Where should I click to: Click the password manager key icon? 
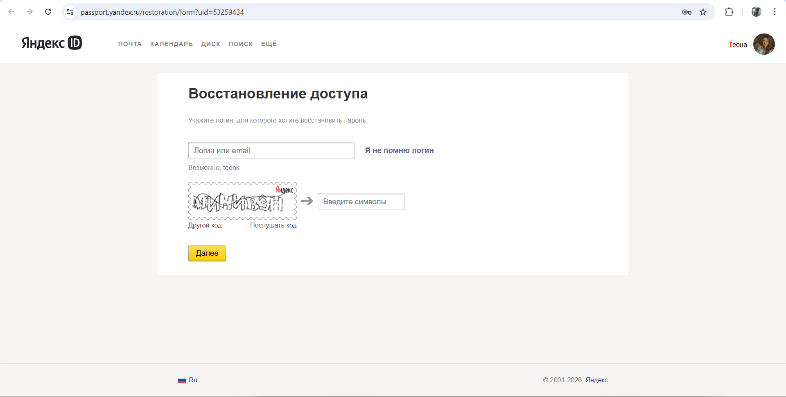[x=687, y=12]
